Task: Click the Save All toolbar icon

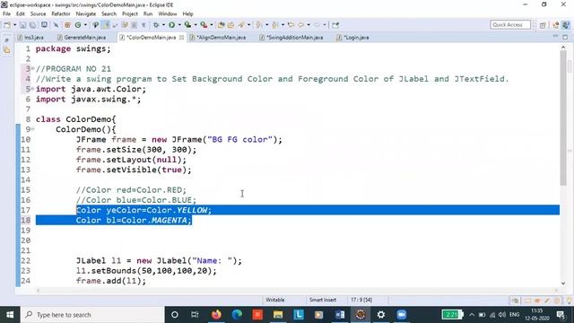Action: pos(33,25)
